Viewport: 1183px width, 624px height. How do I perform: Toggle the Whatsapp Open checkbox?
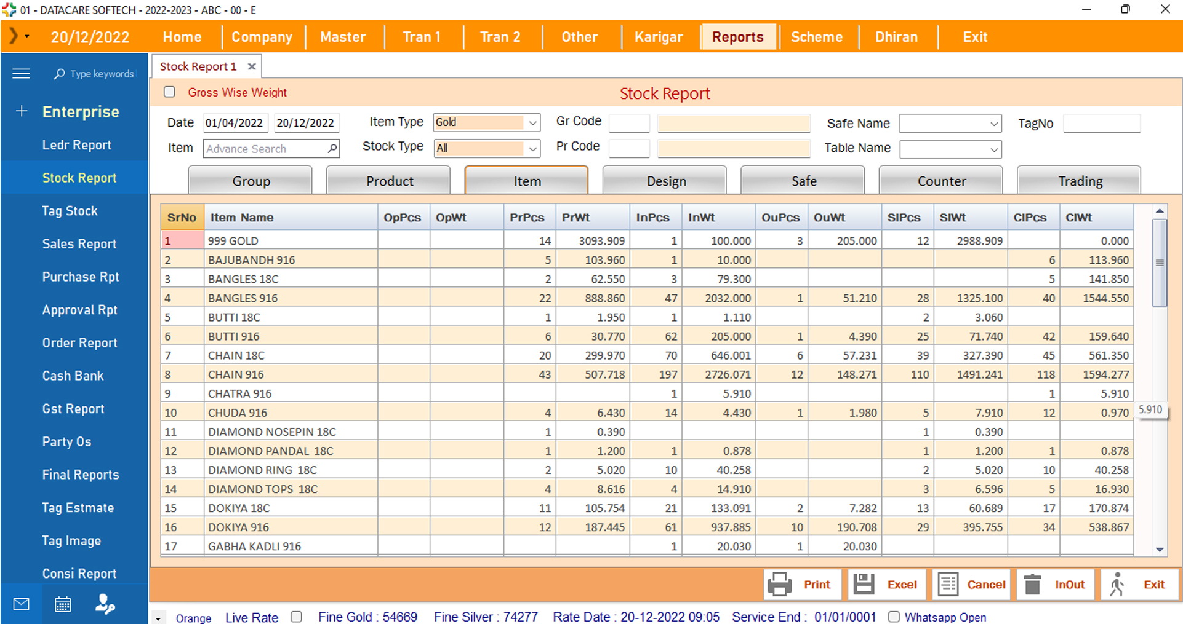[x=894, y=617]
